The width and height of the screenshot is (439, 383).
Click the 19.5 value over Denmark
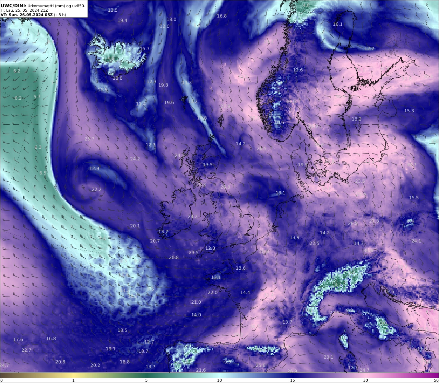pyautogui.click(x=303, y=165)
